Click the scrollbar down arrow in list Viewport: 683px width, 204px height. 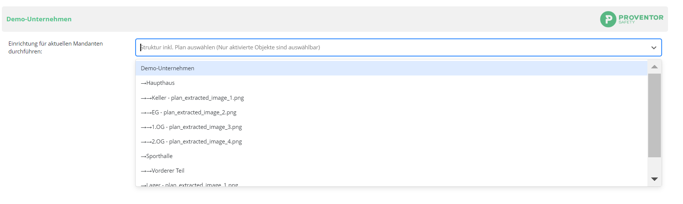(x=655, y=179)
